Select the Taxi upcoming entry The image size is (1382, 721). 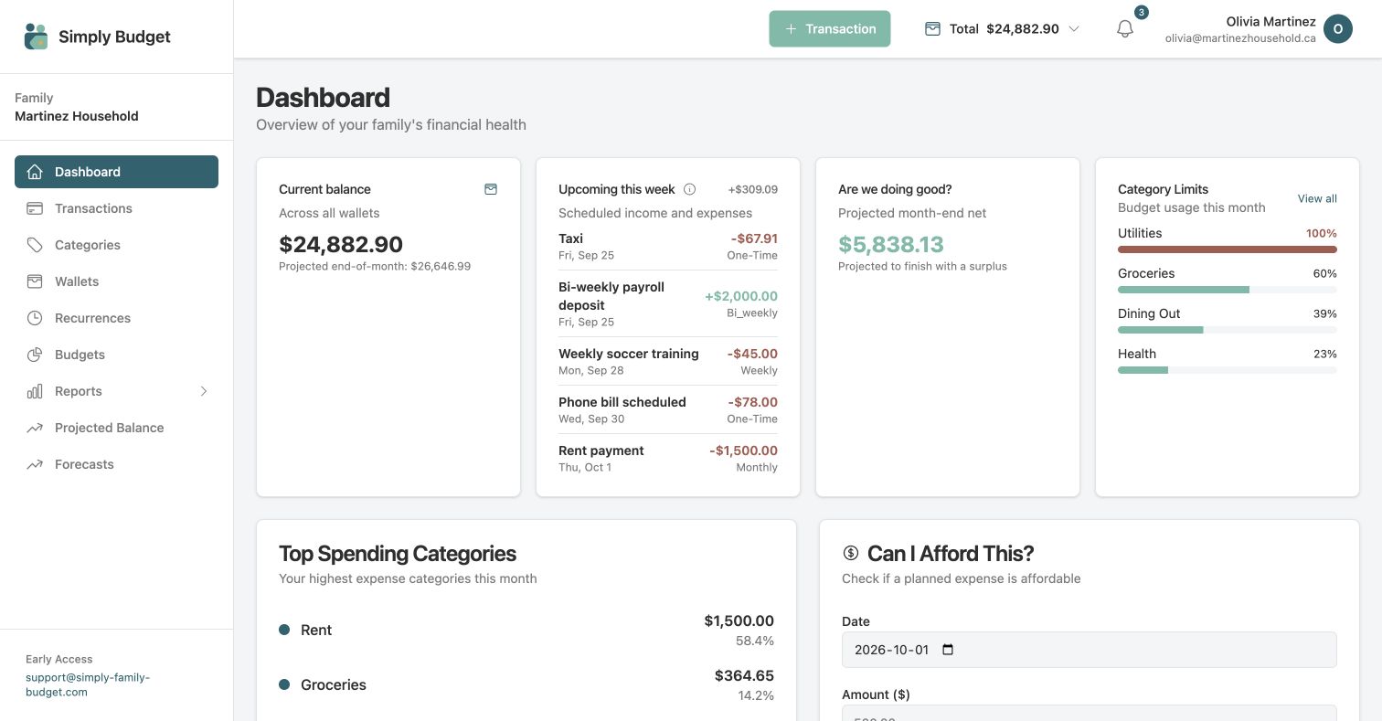coord(668,247)
